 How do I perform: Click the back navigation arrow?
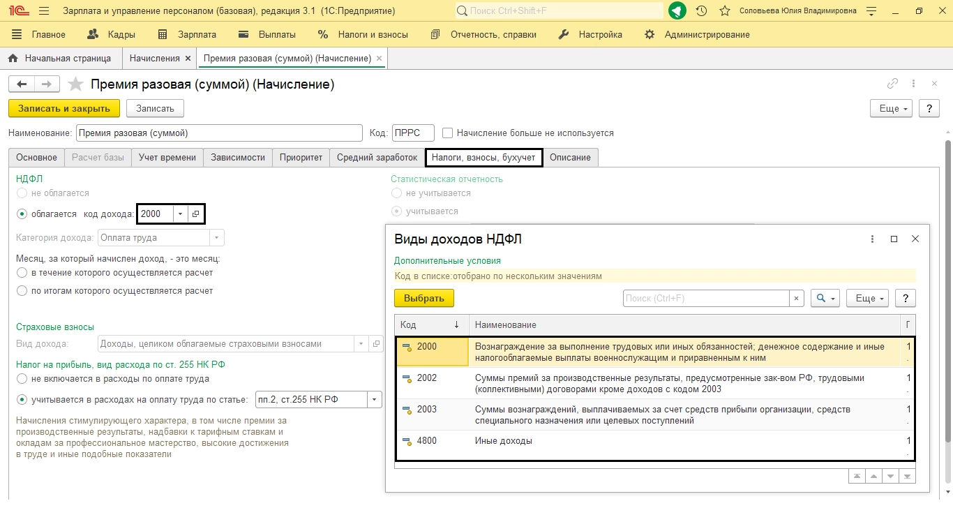coord(22,84)
